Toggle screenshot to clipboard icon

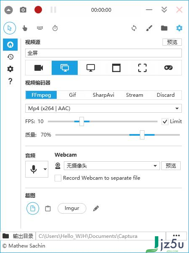tap(48, 208)
